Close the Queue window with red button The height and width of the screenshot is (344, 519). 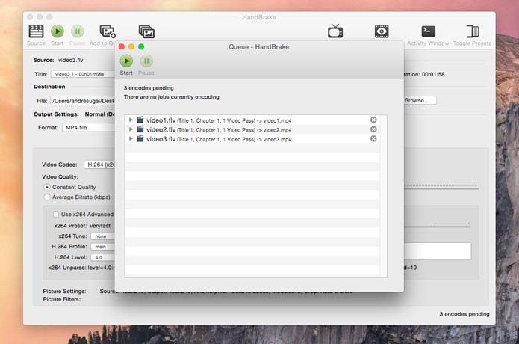tap(122, 46)
